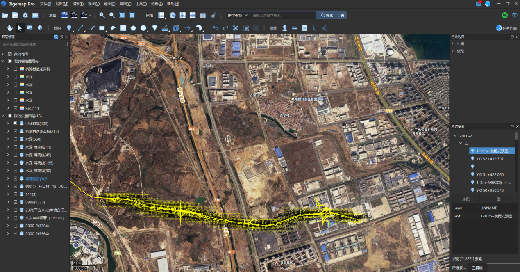Image resolution: width=520 pixels, height=272 pixels.
Task: Expand 中国 in administrative boundary panel
Action: (x=453, y=43)
